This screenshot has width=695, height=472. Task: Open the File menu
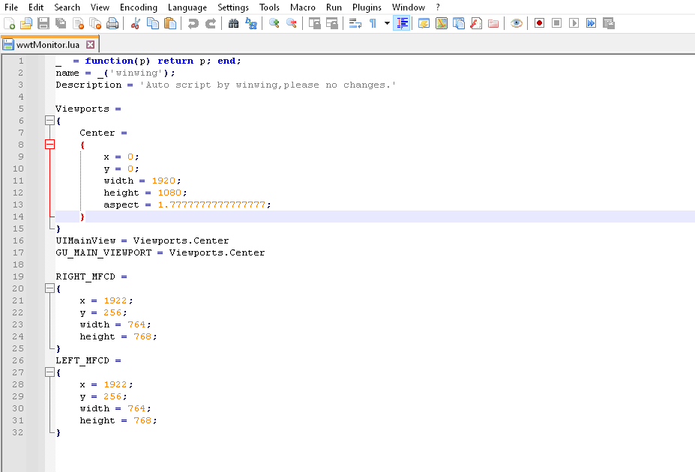pyautogui.click(x=11, y=7)
